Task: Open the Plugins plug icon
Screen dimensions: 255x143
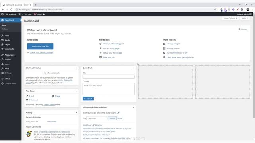Action: 2,60
